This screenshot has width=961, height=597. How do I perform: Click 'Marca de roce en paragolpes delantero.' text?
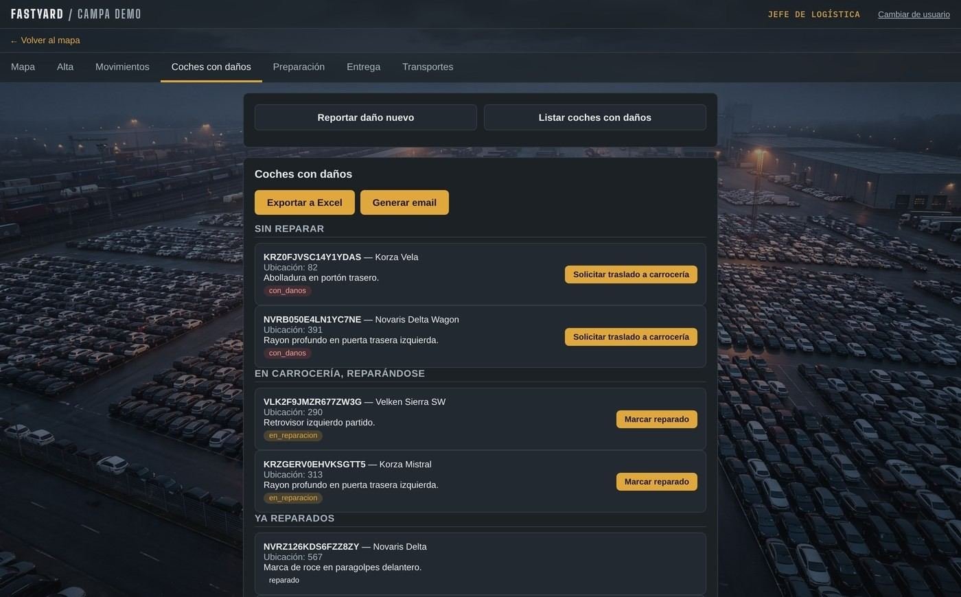(343, 567)
